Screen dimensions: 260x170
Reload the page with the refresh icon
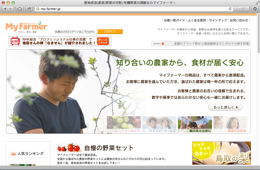(230, 9)
